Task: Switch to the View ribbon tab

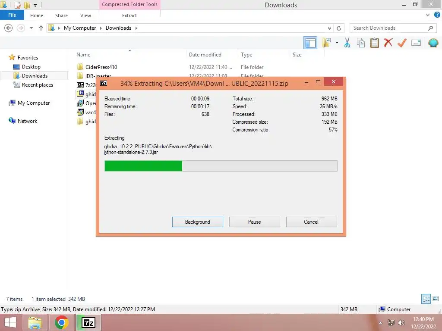Action: point(85,16)
